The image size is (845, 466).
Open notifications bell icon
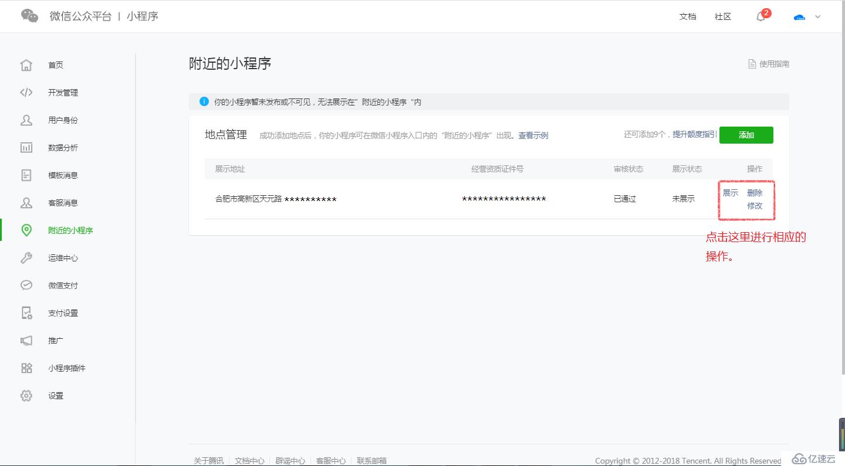(760, 16)
